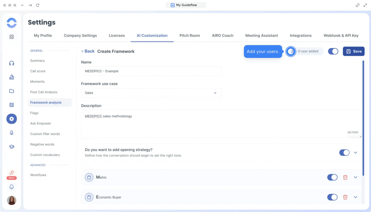Open the Framework use case dropdown
This screenshot has width=371, height=212.
click(151, 93)
